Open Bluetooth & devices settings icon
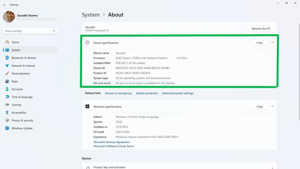The image size is (300, 169). [x=7, y=58]
